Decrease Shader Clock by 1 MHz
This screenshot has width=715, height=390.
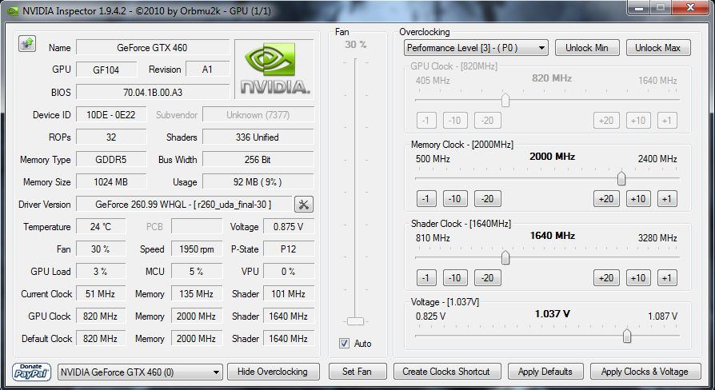tap(426, 278)
